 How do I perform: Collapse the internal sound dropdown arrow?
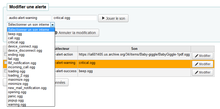pos(53,25)
